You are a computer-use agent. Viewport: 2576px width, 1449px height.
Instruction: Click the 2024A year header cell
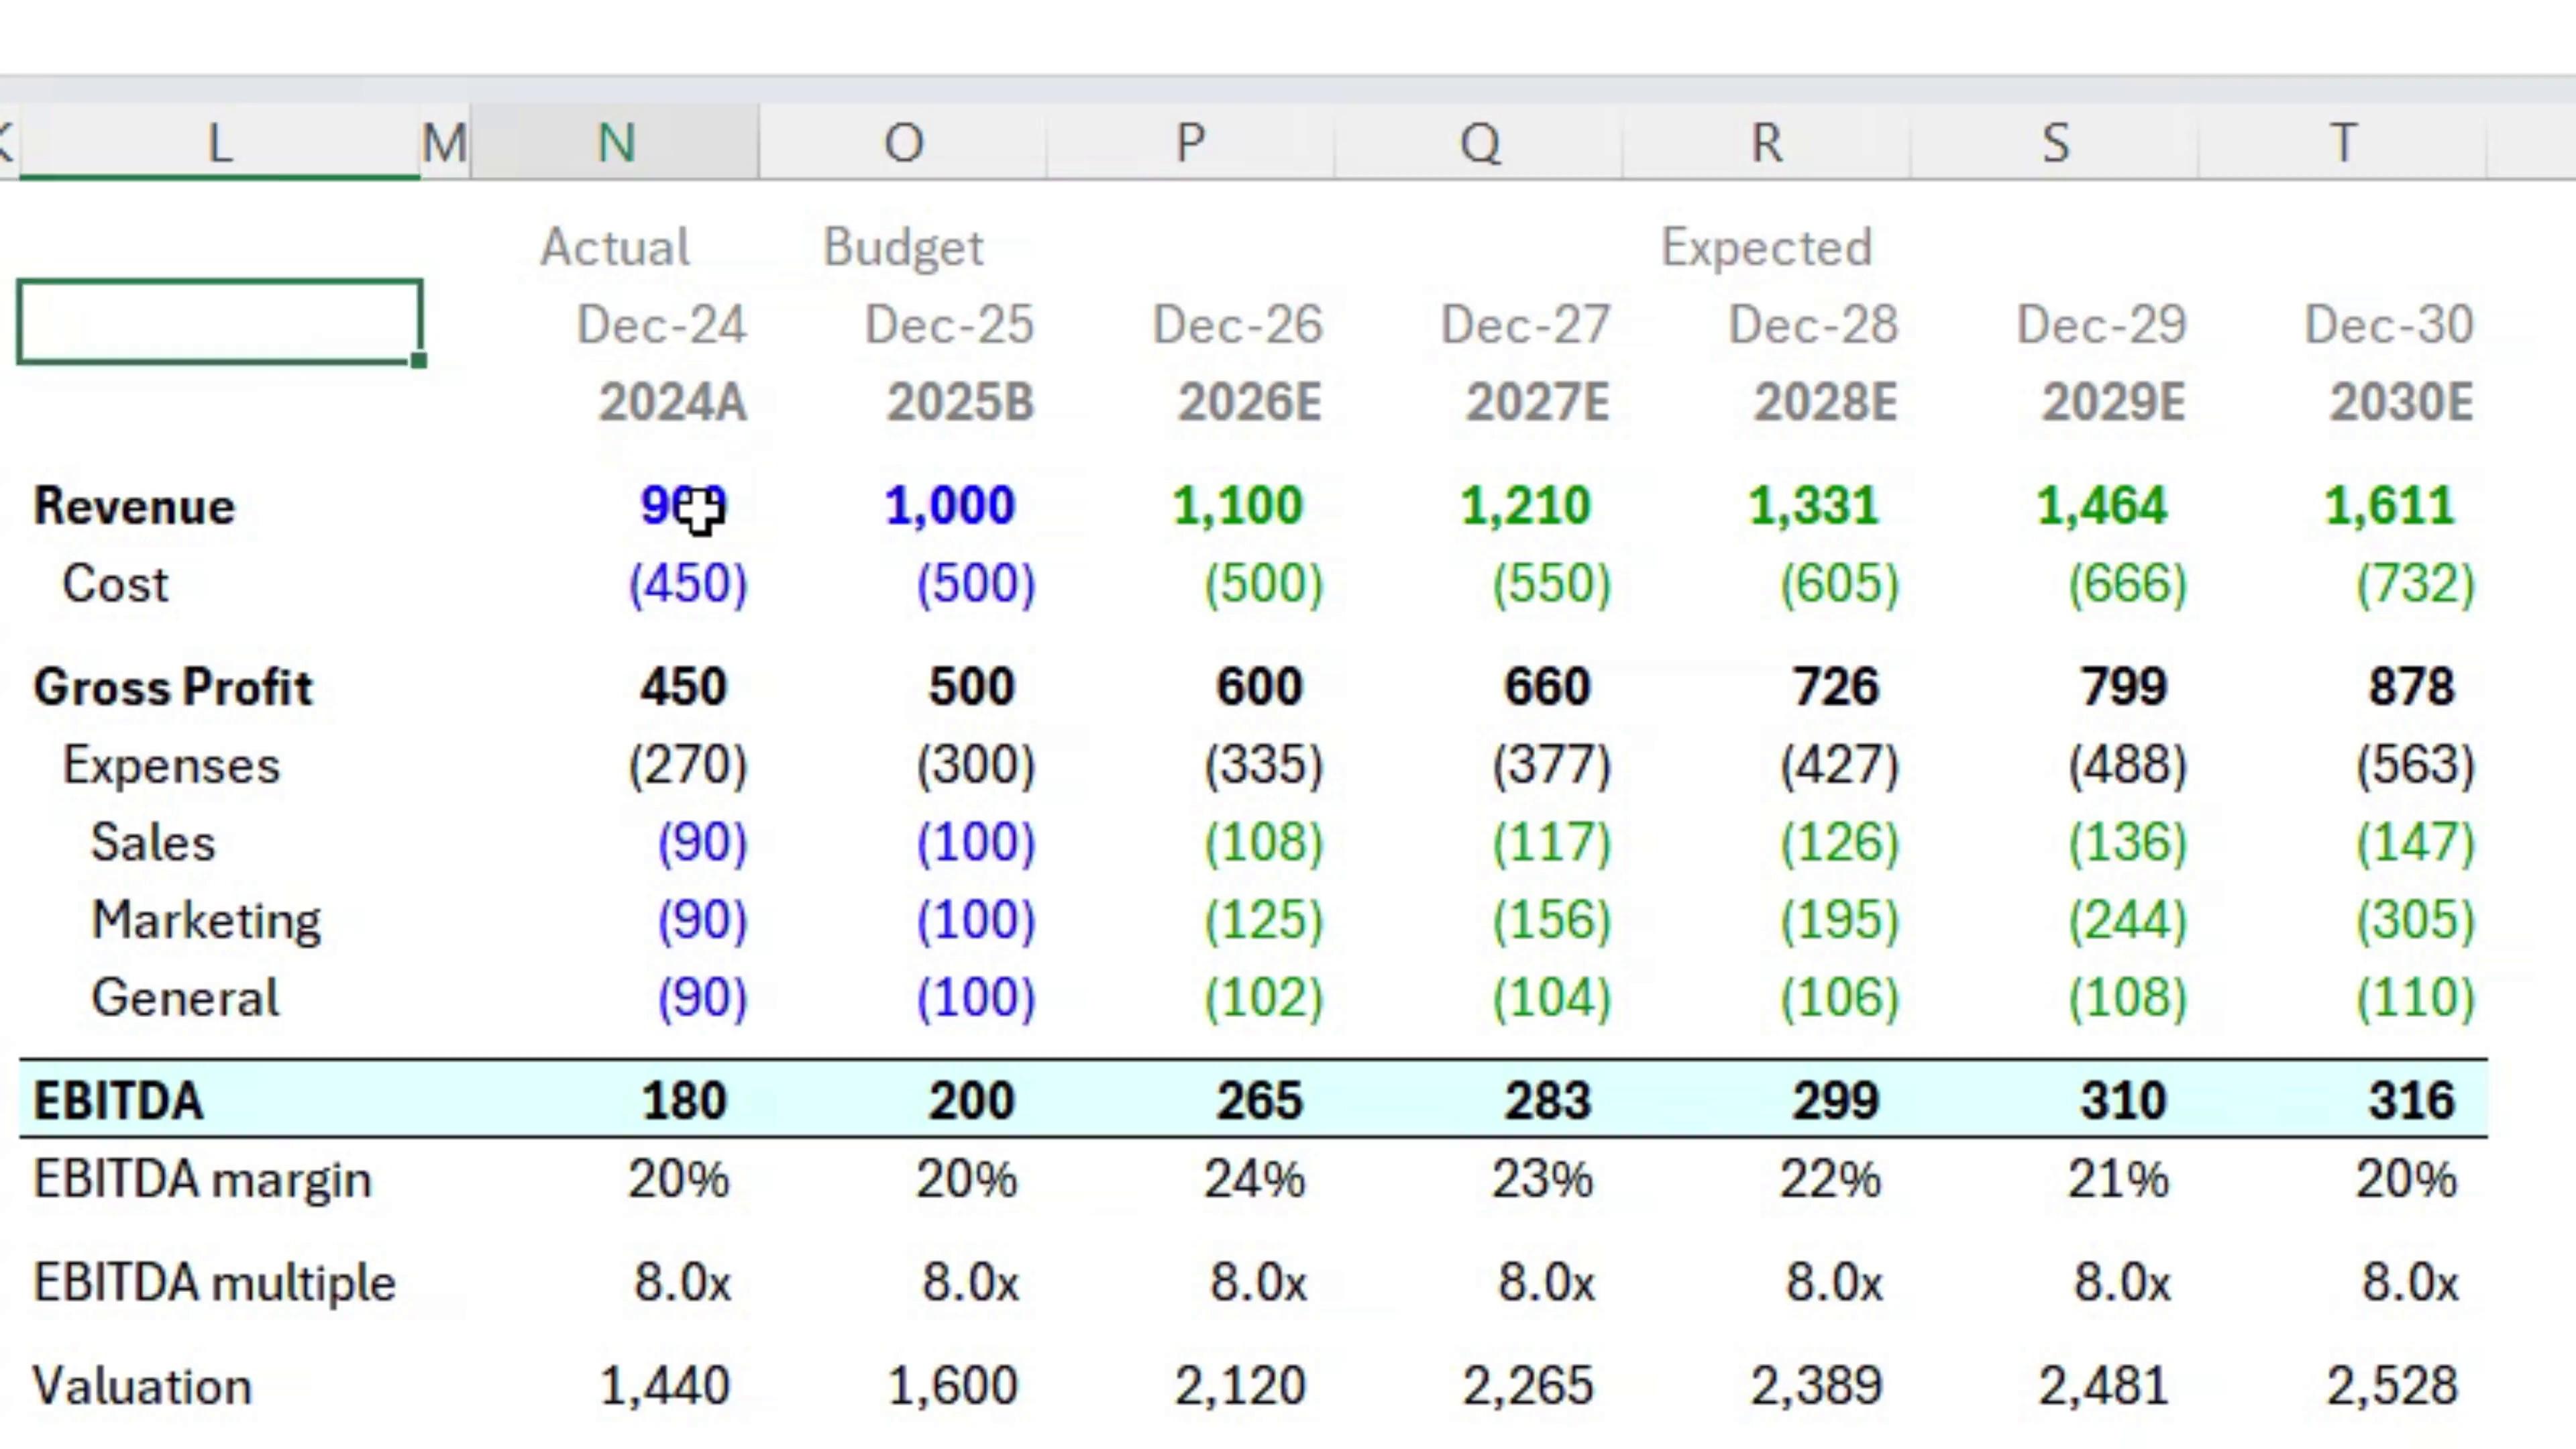672,403
